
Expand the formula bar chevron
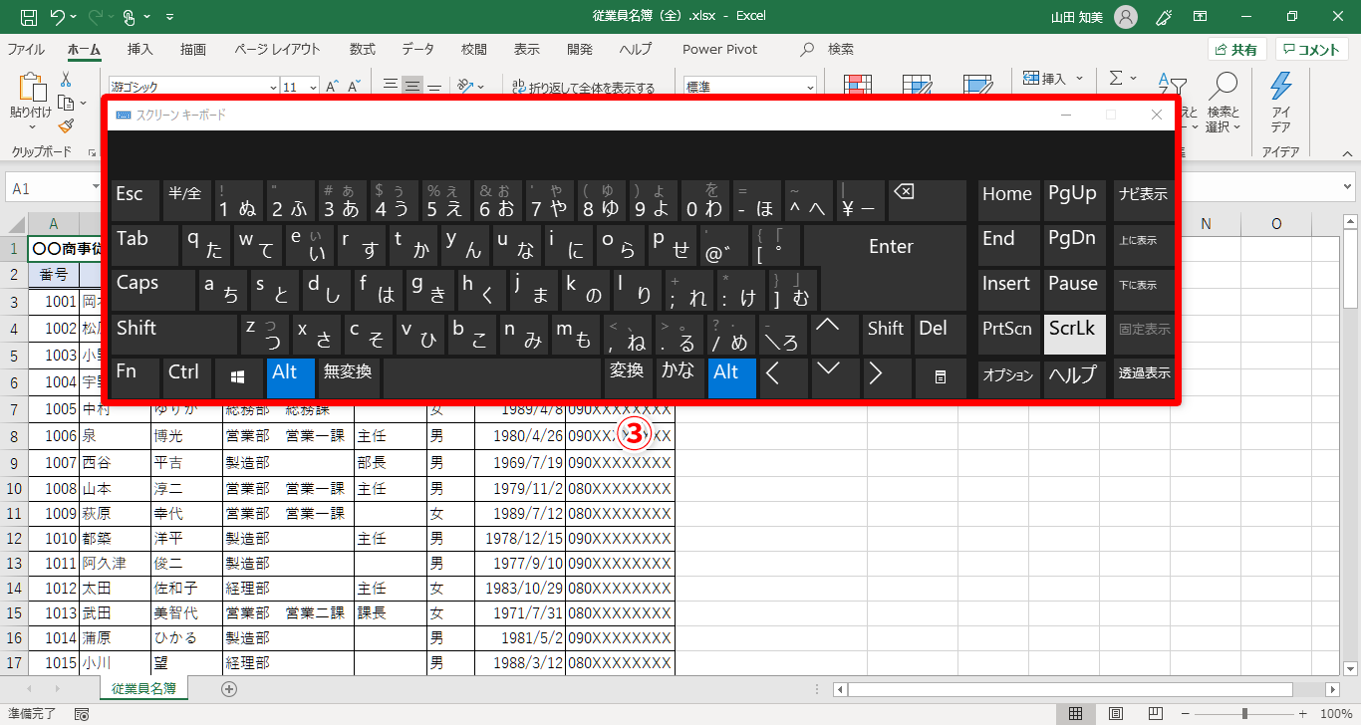1349,187
